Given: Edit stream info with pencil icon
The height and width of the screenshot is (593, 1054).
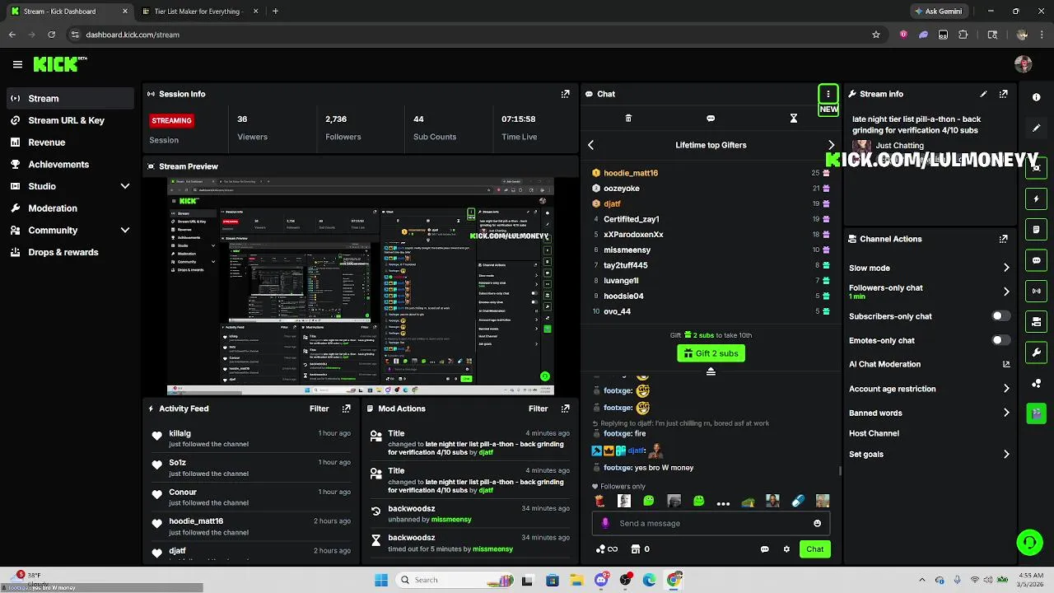Looking at the screenshot, I should click(983, 94).
